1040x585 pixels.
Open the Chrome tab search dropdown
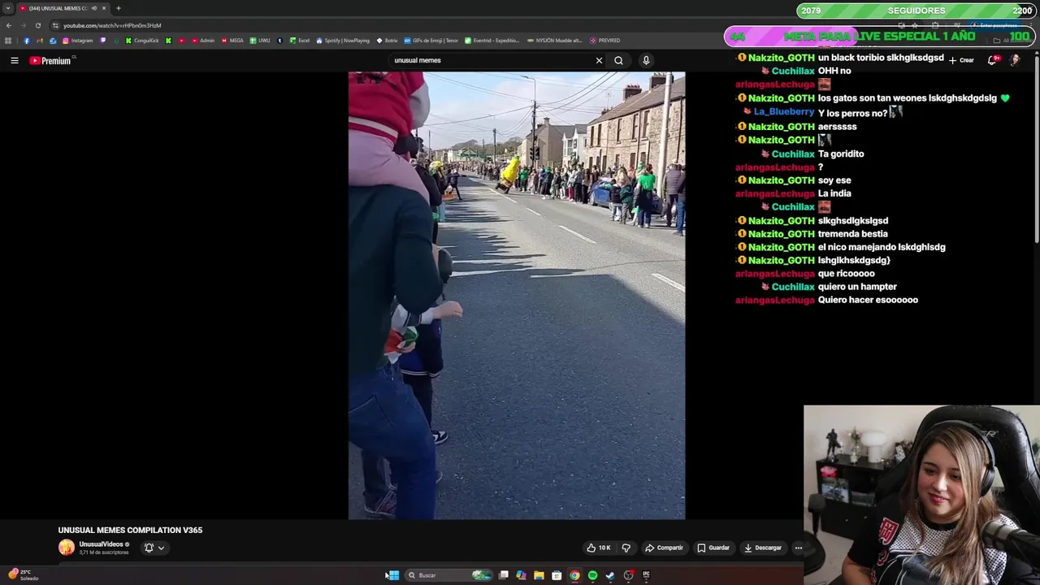8,8
